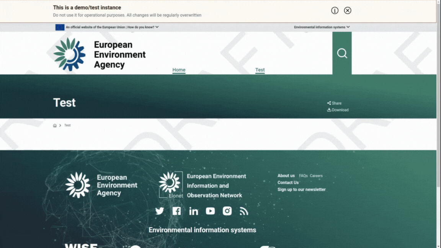Expand 'How do you know?' chevron

(157, 27)
